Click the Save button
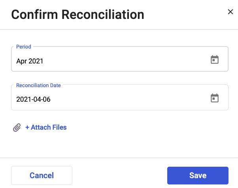238x188 pixels. pyautogui.click(x=198, y=175)
